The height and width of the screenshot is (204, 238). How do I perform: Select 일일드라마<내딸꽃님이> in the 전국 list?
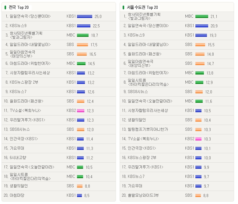point(30,44)
